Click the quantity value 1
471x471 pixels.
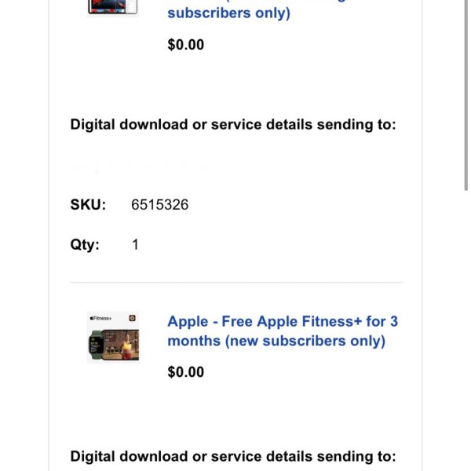pos(135,244)
